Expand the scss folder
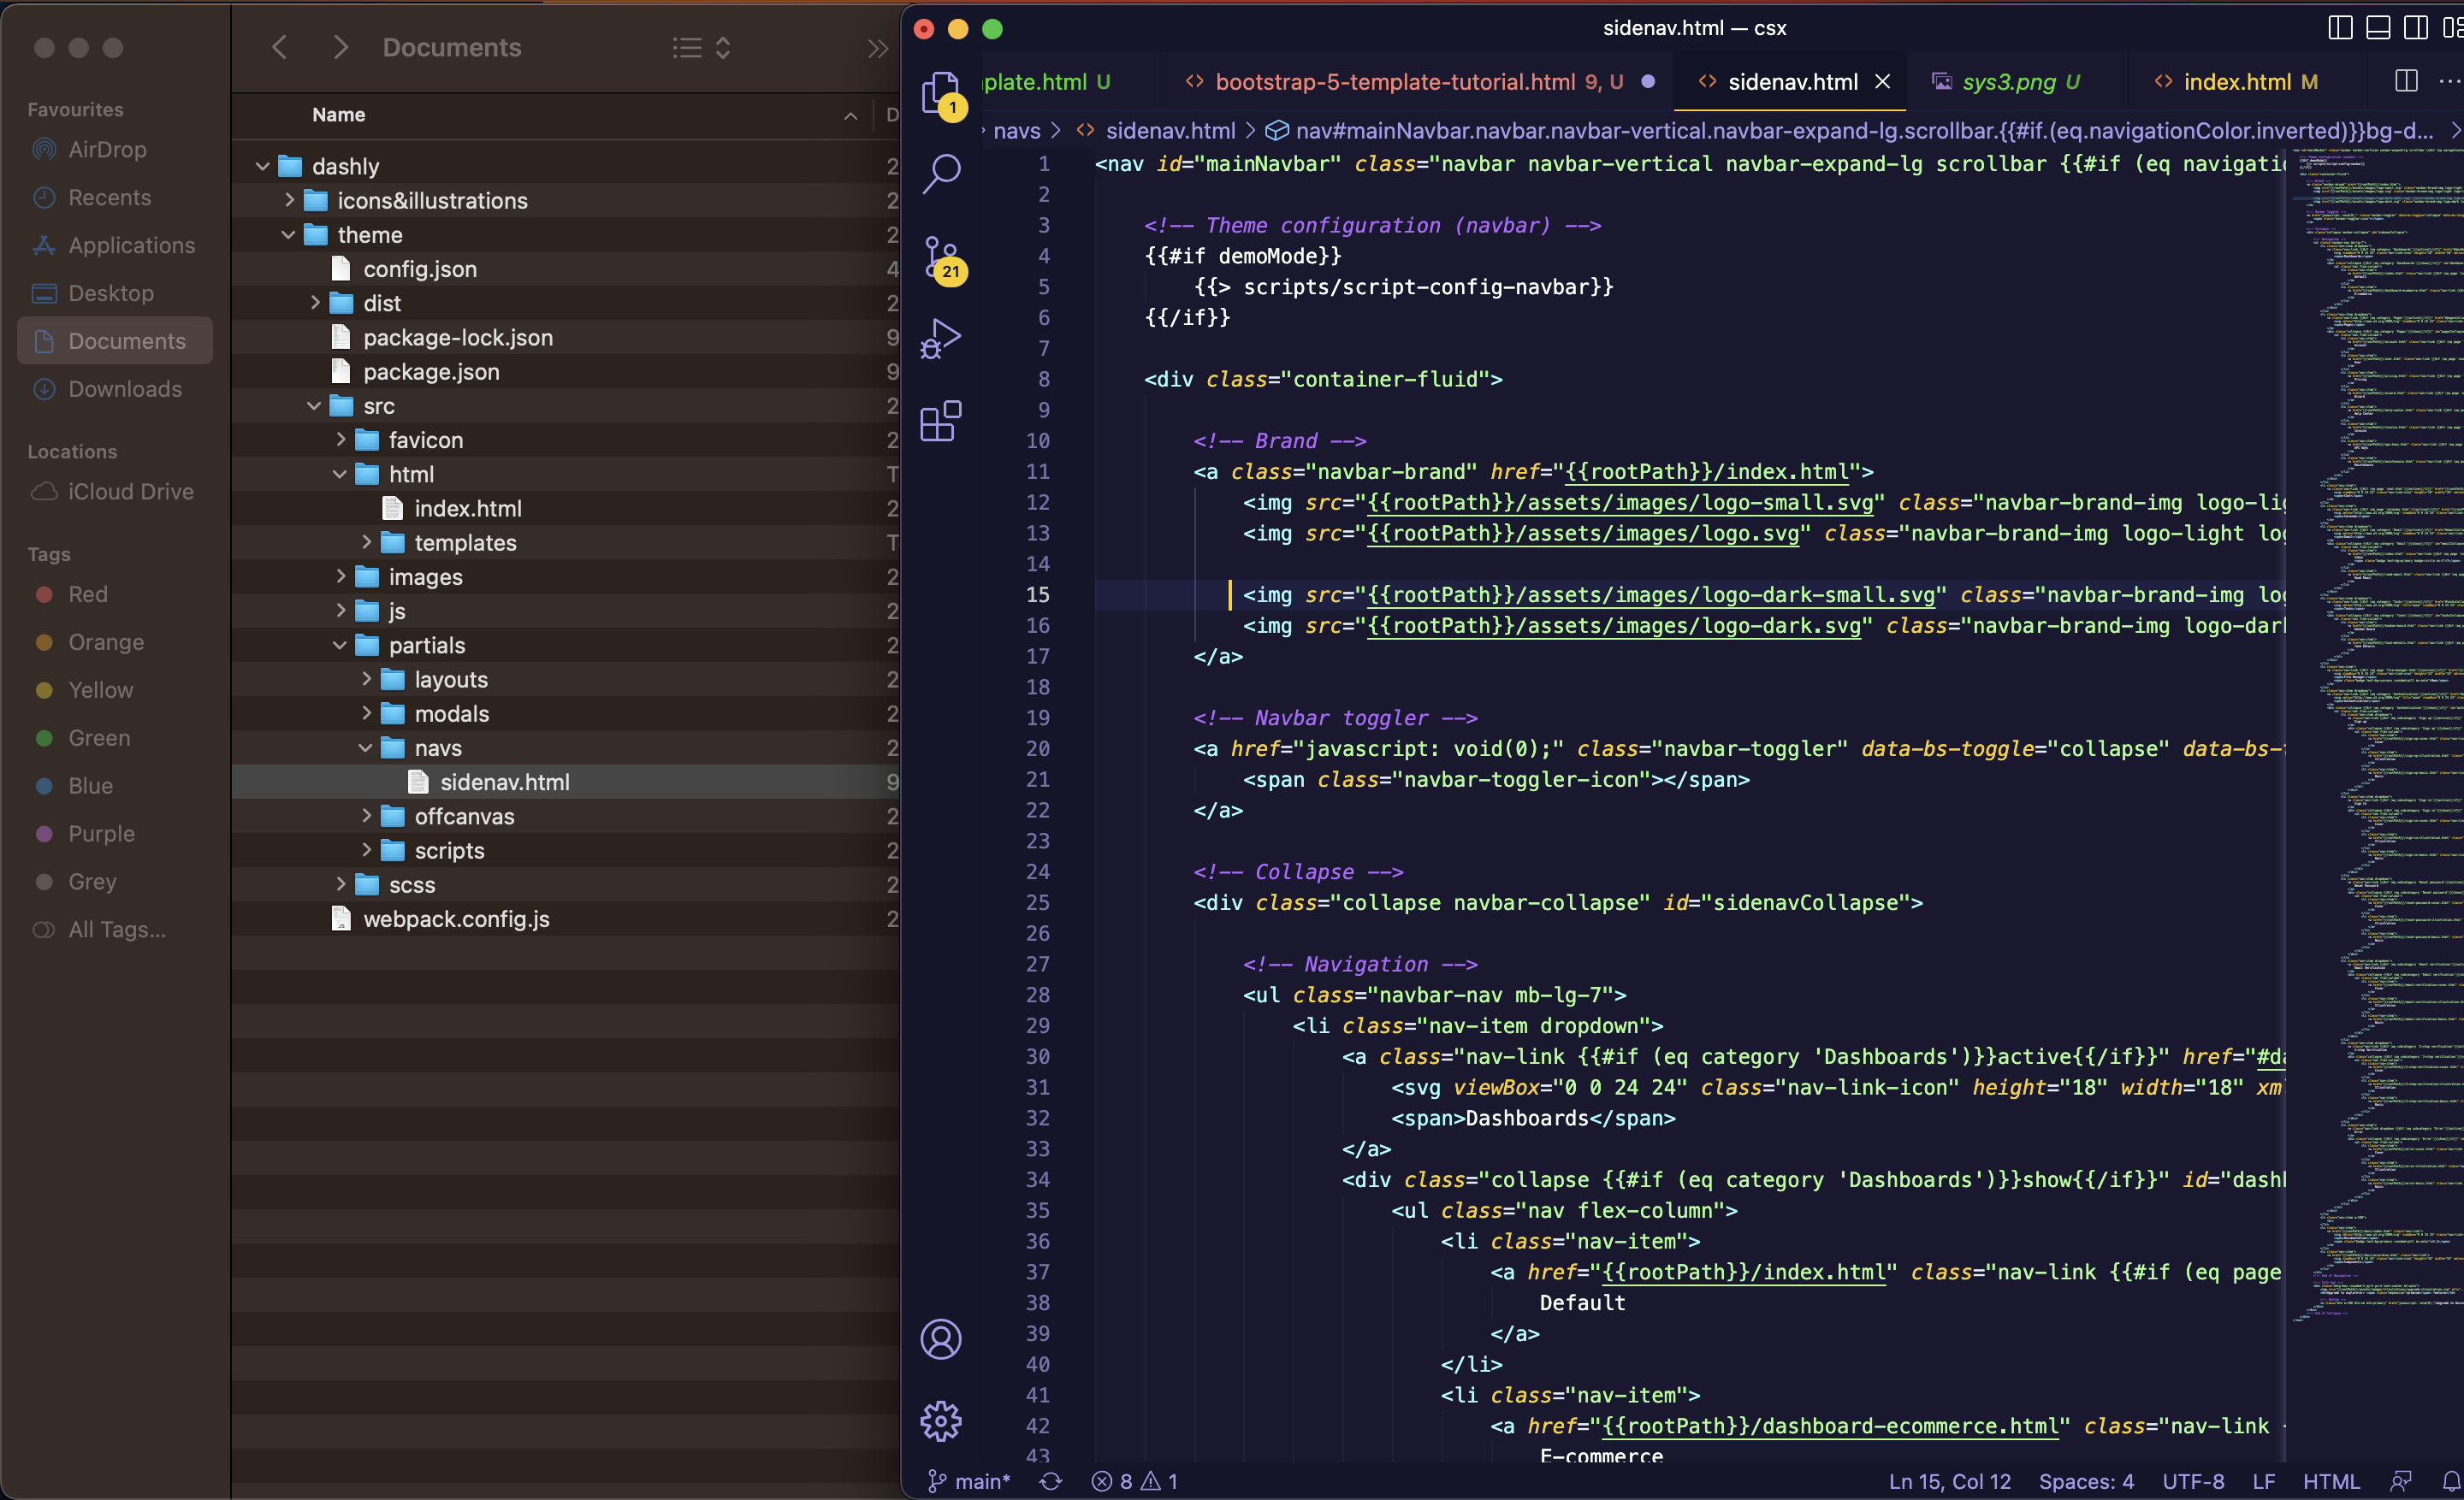 click(x=340, y=883)
